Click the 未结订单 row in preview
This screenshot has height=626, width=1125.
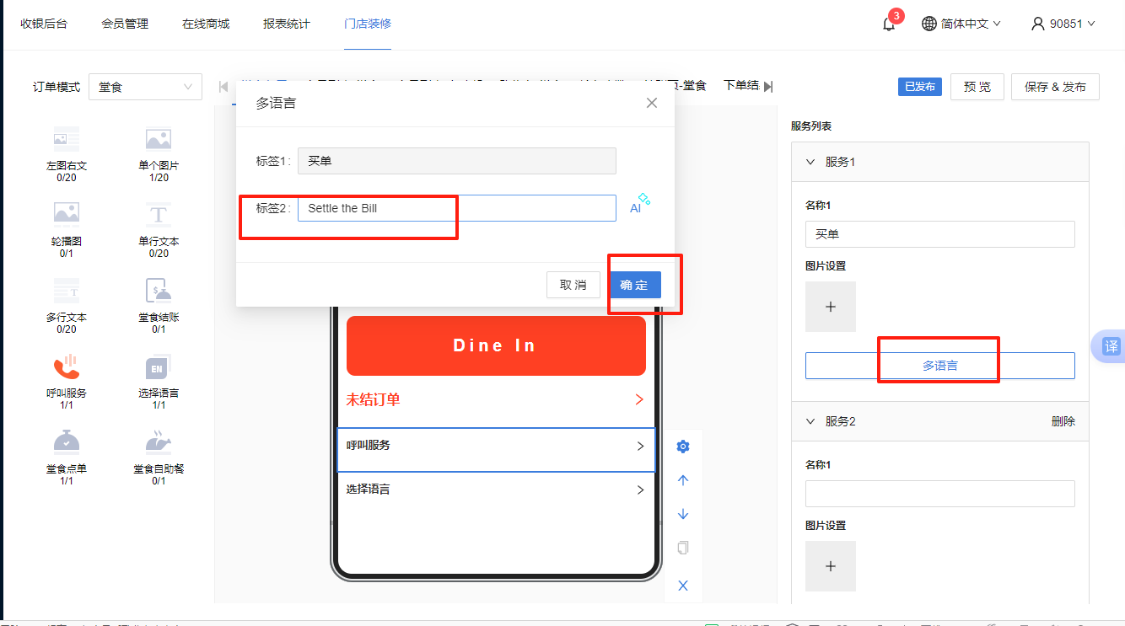[496, 399]
